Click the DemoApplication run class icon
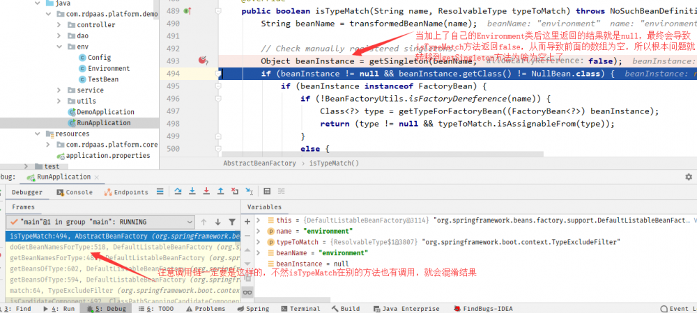Screen dimensions: 697x313 tap(72, 112)
